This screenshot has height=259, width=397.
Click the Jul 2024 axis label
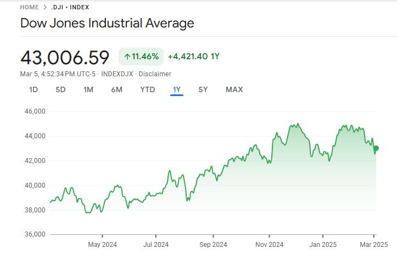156,245
